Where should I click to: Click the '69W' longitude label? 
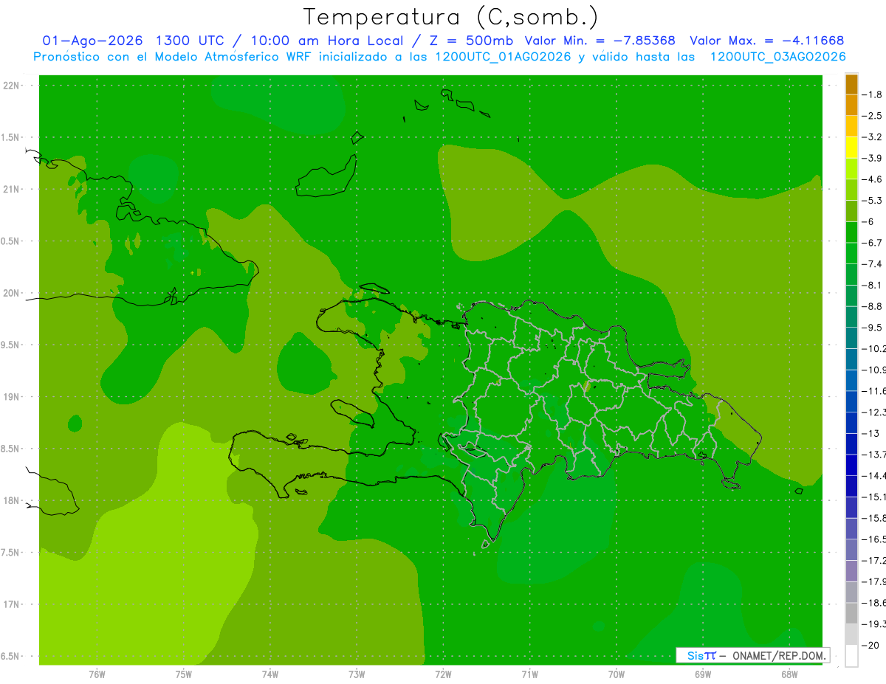(x=702, y=674)
